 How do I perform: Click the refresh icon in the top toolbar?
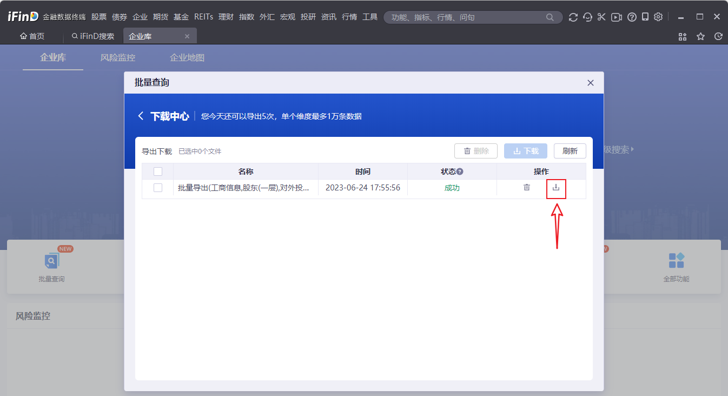tap(573, 17)
